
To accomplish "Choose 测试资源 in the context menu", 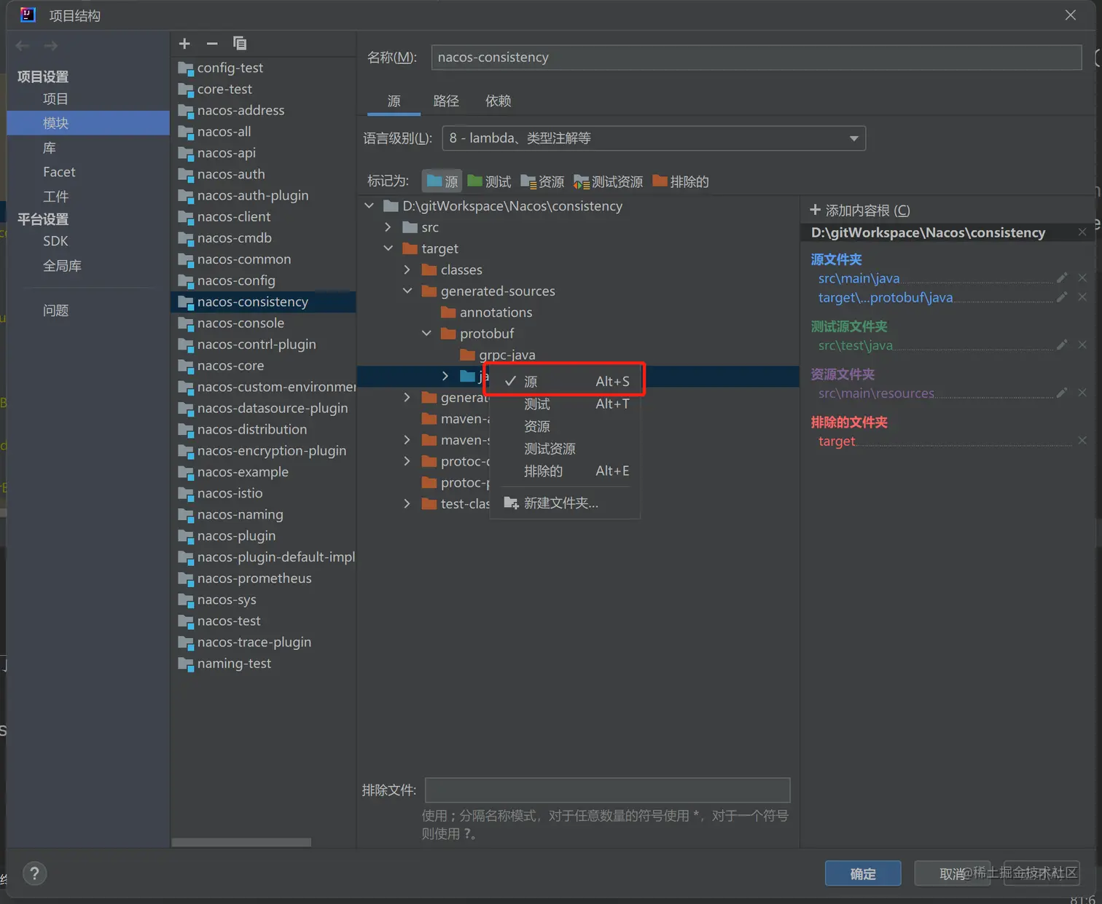I will click(566, 449).
